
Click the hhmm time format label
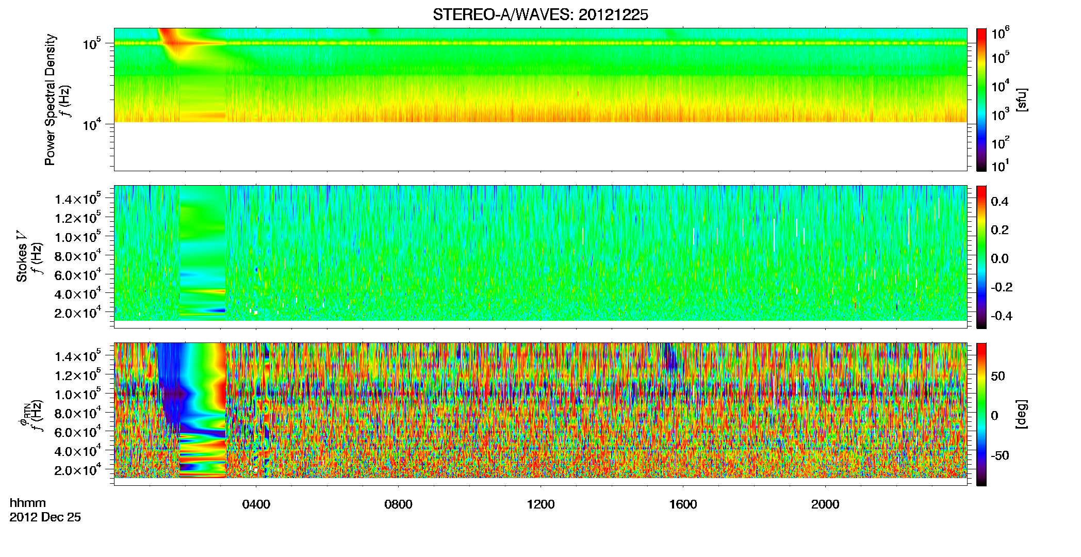click(x=28, y=503)
